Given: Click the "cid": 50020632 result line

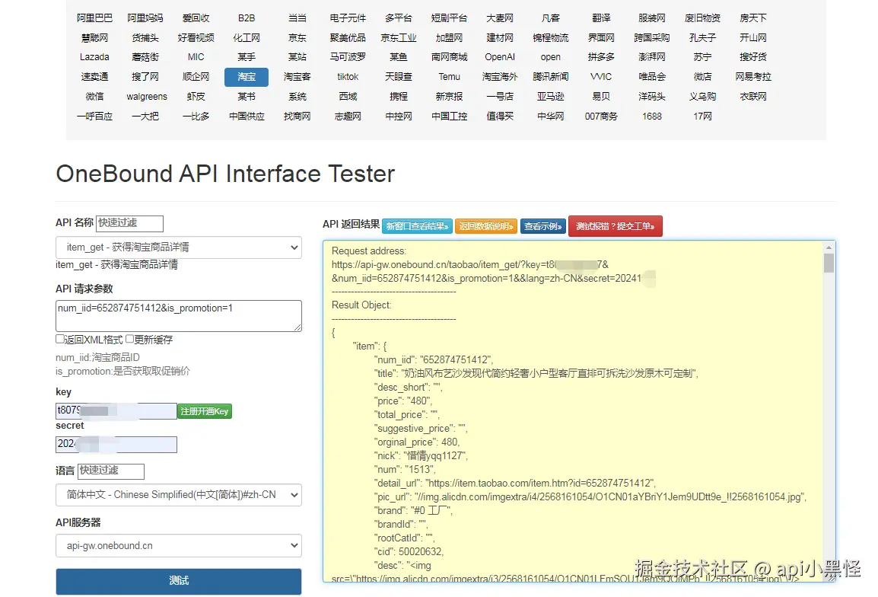Looking at the screenshot, I should (x=409, y=551).
